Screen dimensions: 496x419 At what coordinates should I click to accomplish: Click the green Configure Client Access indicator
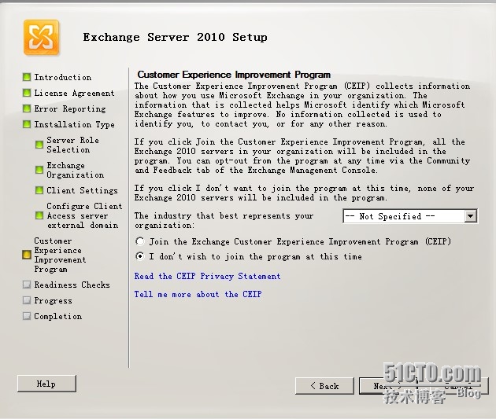coord(39,215)
